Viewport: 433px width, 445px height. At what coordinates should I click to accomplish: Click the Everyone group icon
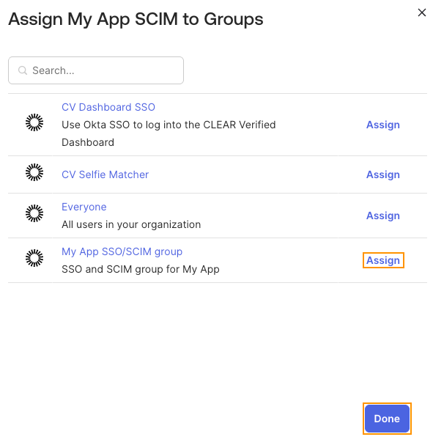(x=34, y=213)
